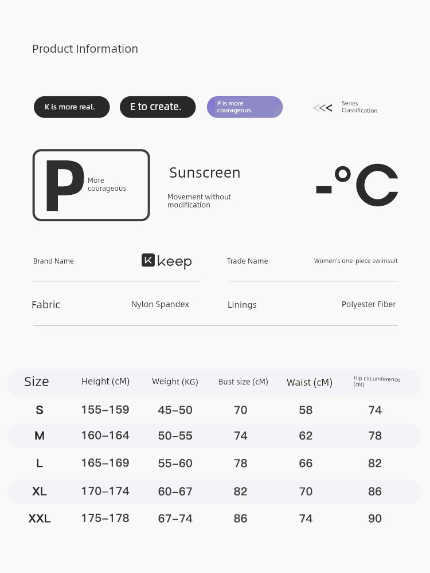Select the purple 'P is more courageous.' pill
430x573 pixels.
pos(245,107)
